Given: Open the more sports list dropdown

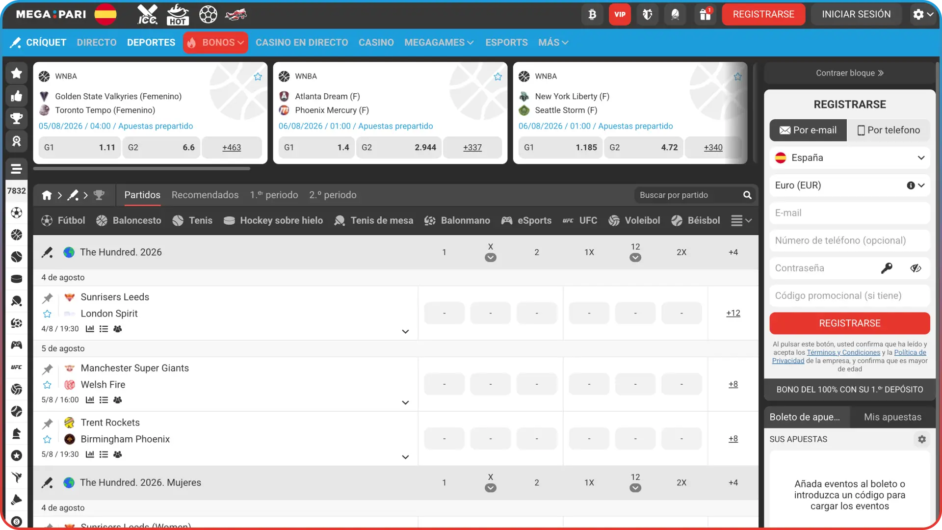Looking at the screenshot, I should (741, 221).
